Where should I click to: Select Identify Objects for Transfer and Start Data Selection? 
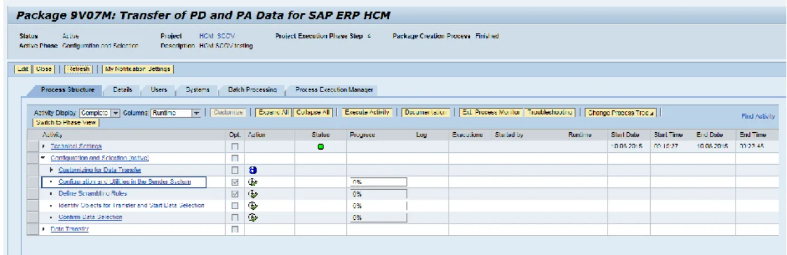131,205
